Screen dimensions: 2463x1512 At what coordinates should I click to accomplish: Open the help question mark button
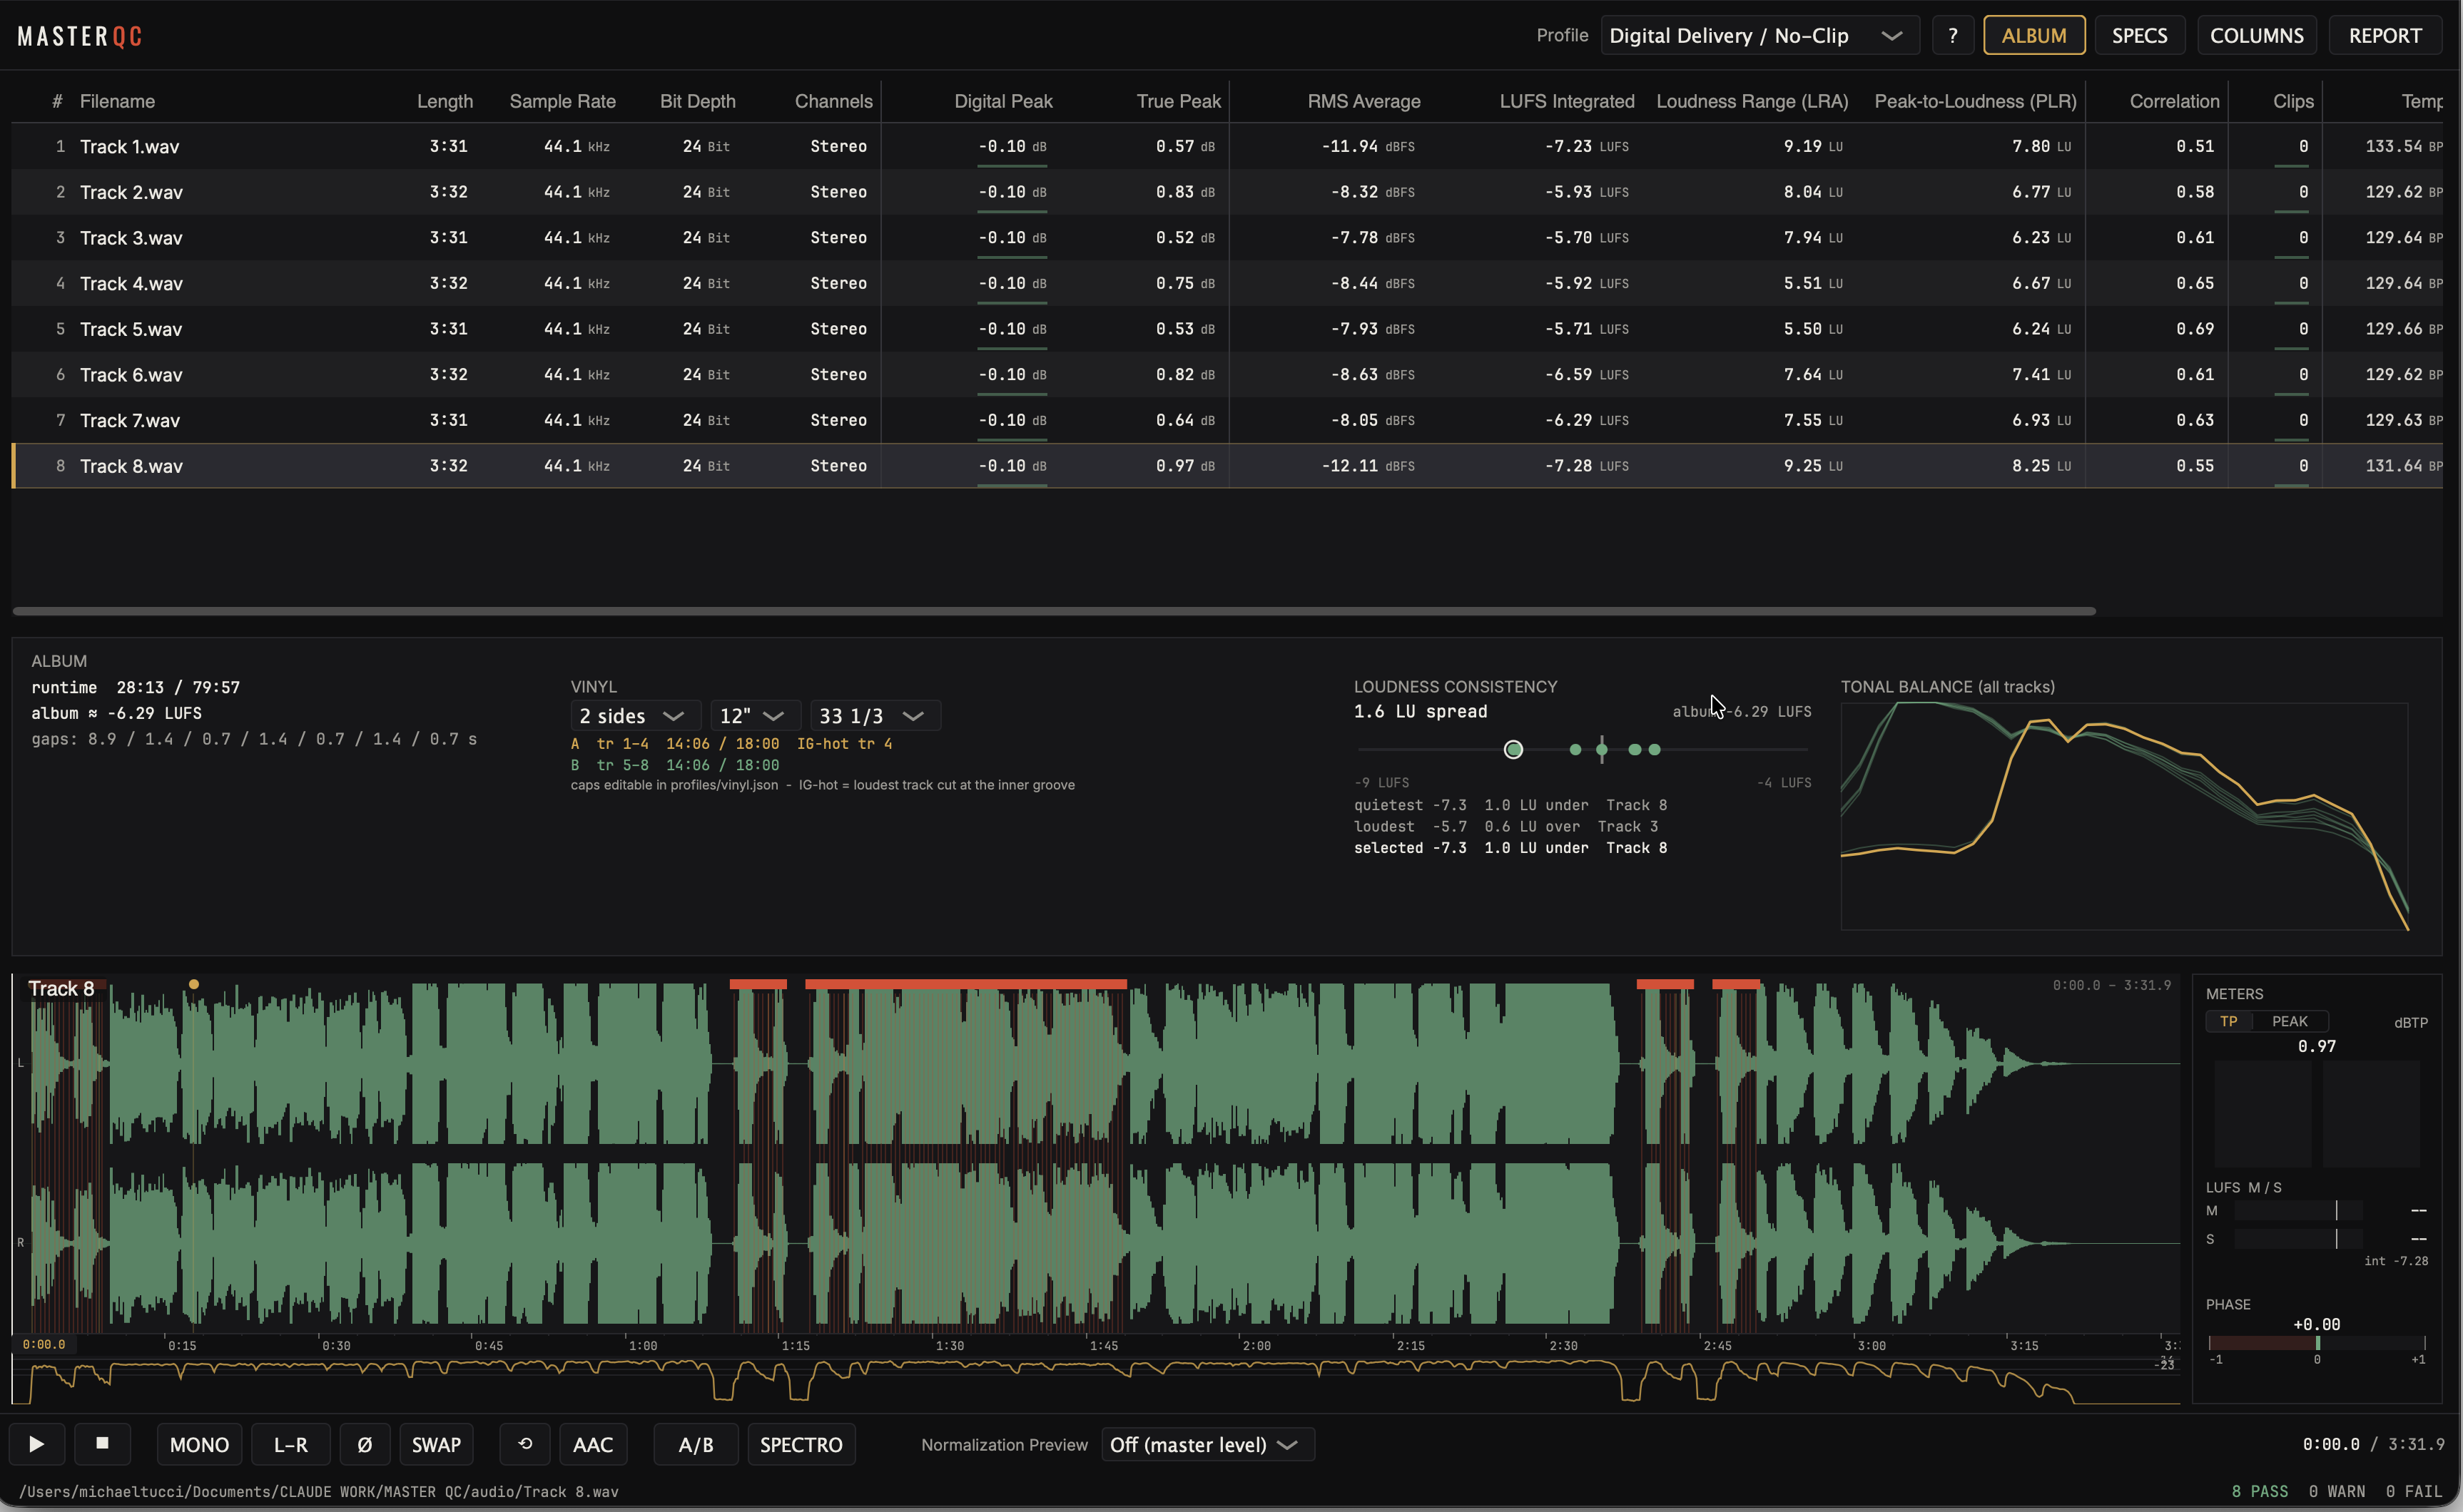[x=1952, y=36]
